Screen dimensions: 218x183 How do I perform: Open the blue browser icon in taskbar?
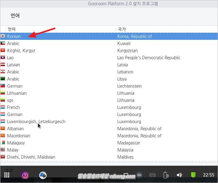pyautogui.click(x=43, y=175)
